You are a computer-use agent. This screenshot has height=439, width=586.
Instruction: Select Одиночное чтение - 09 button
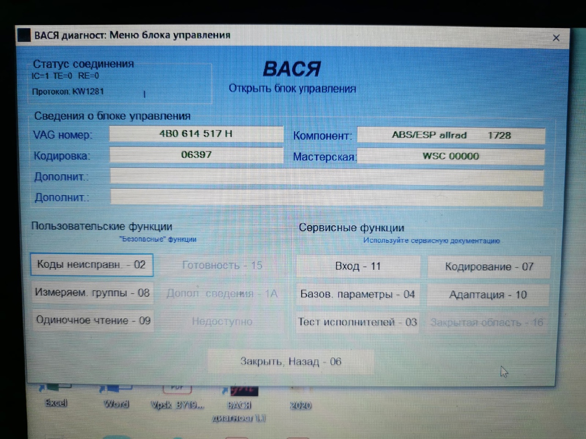click(93, 321)
